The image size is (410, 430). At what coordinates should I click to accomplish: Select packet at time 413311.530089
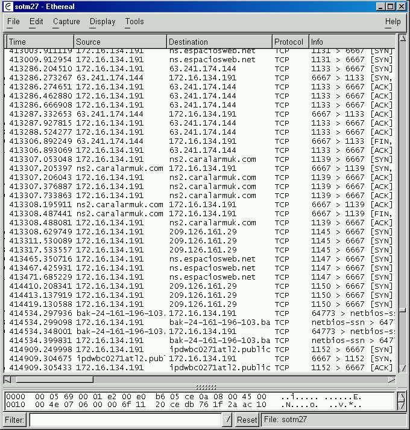[200, 240]
